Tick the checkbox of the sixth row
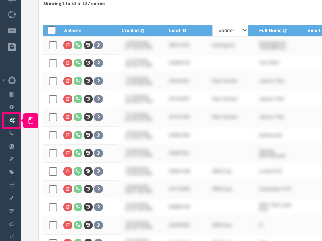Image resolution: width=322 pixels, height=241 pixels. tap(53, 135)
